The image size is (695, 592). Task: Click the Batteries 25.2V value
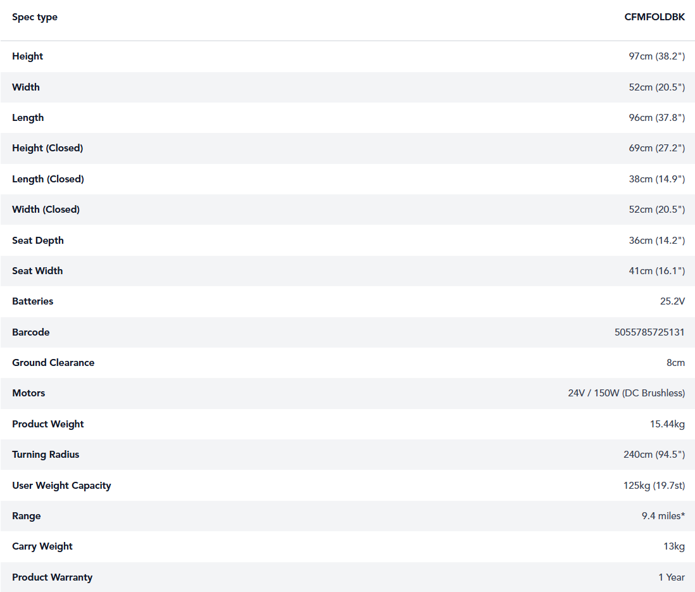pyautogui.click(x=672, y=301)
